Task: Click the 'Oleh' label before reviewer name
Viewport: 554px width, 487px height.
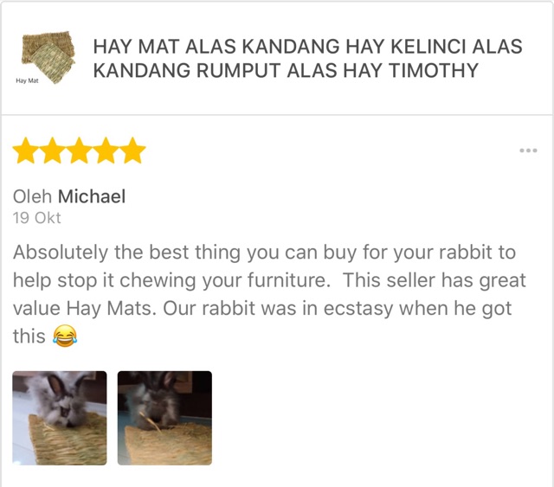Action: click(33, 196)
